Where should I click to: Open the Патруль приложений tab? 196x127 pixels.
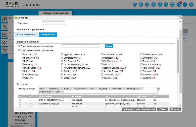55,13
